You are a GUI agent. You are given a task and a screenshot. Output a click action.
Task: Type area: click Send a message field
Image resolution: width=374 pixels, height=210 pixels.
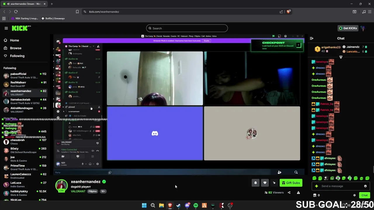(341, 186)
